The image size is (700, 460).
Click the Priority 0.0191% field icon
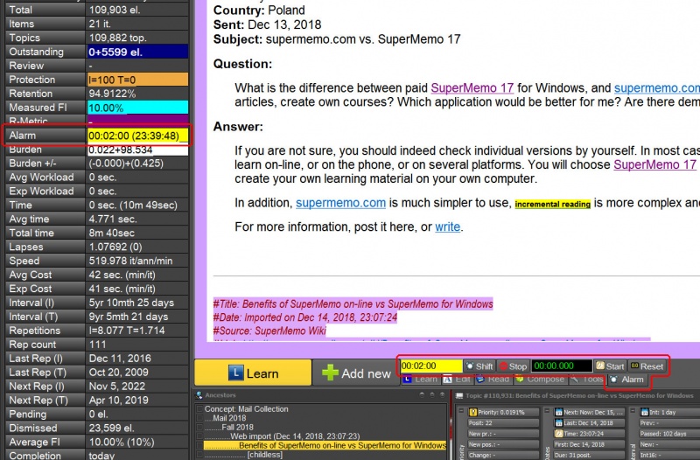pyautogui.click(x=472, y=411)
